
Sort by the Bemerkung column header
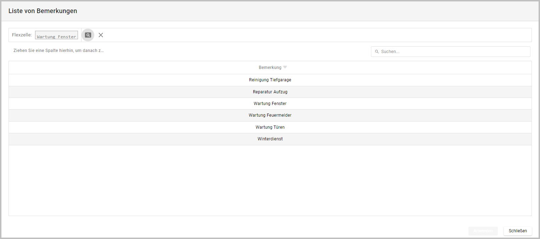(x=270, y=68)
